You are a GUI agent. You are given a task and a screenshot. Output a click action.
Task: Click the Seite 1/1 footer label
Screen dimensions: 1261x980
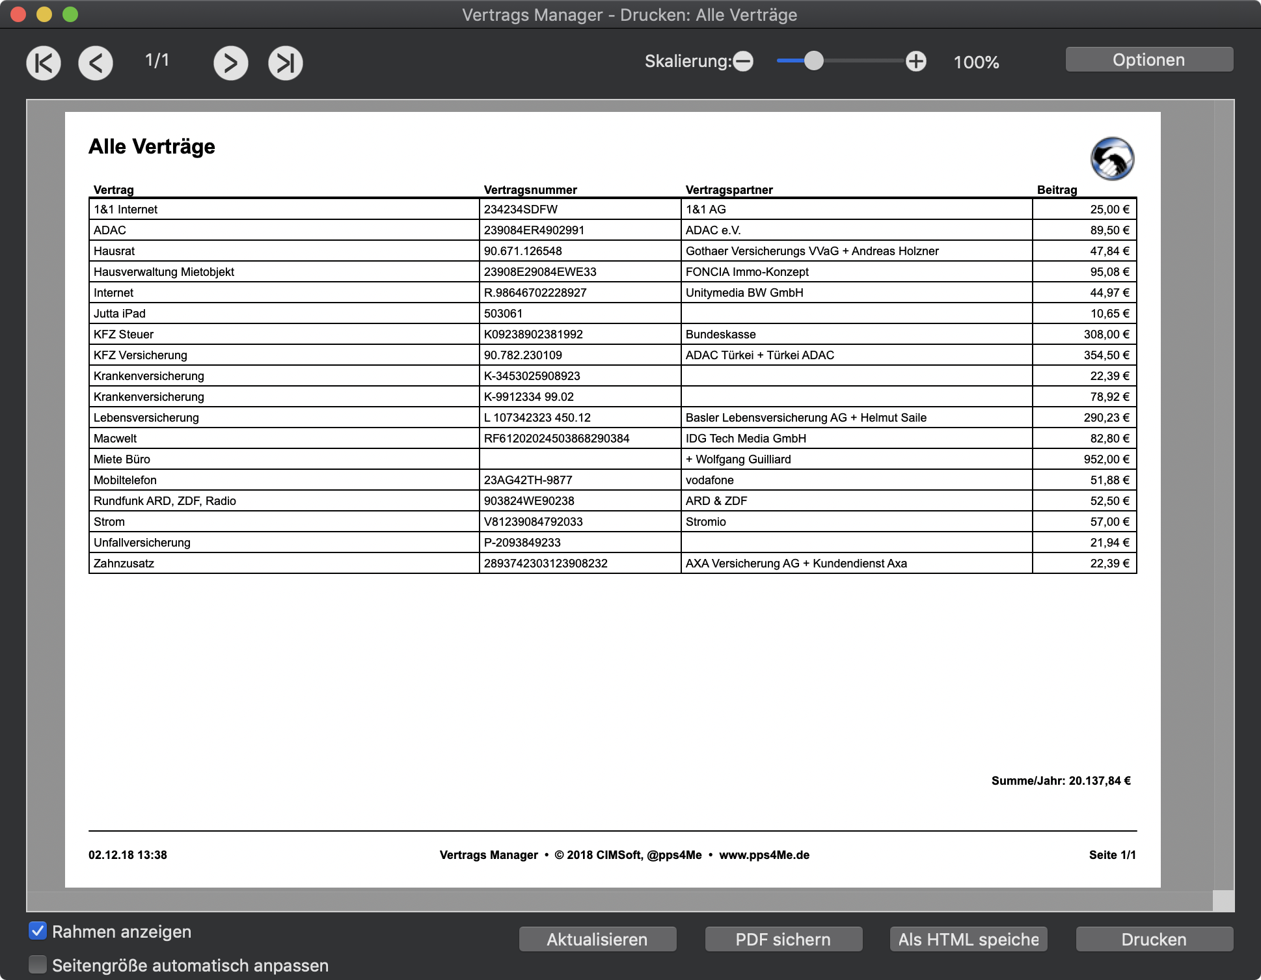[x=1113, y=855]
